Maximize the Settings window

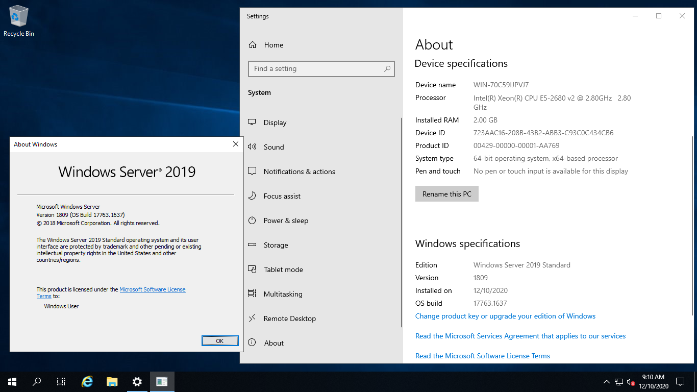point(659,16)
